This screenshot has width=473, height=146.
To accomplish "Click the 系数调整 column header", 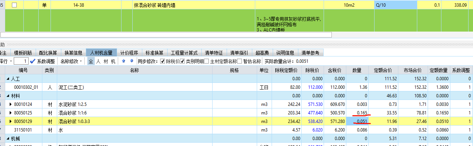I will pos(461,70).
